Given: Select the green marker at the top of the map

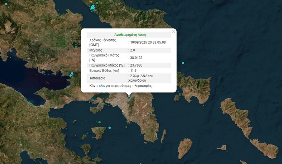Looking at the screenshot, I should (97, 3).
